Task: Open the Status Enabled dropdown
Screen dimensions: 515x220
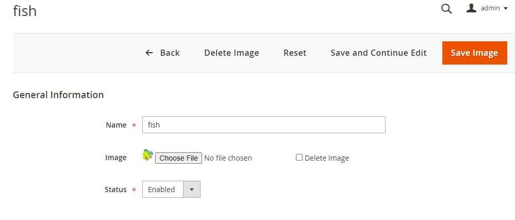Action: 162,190
